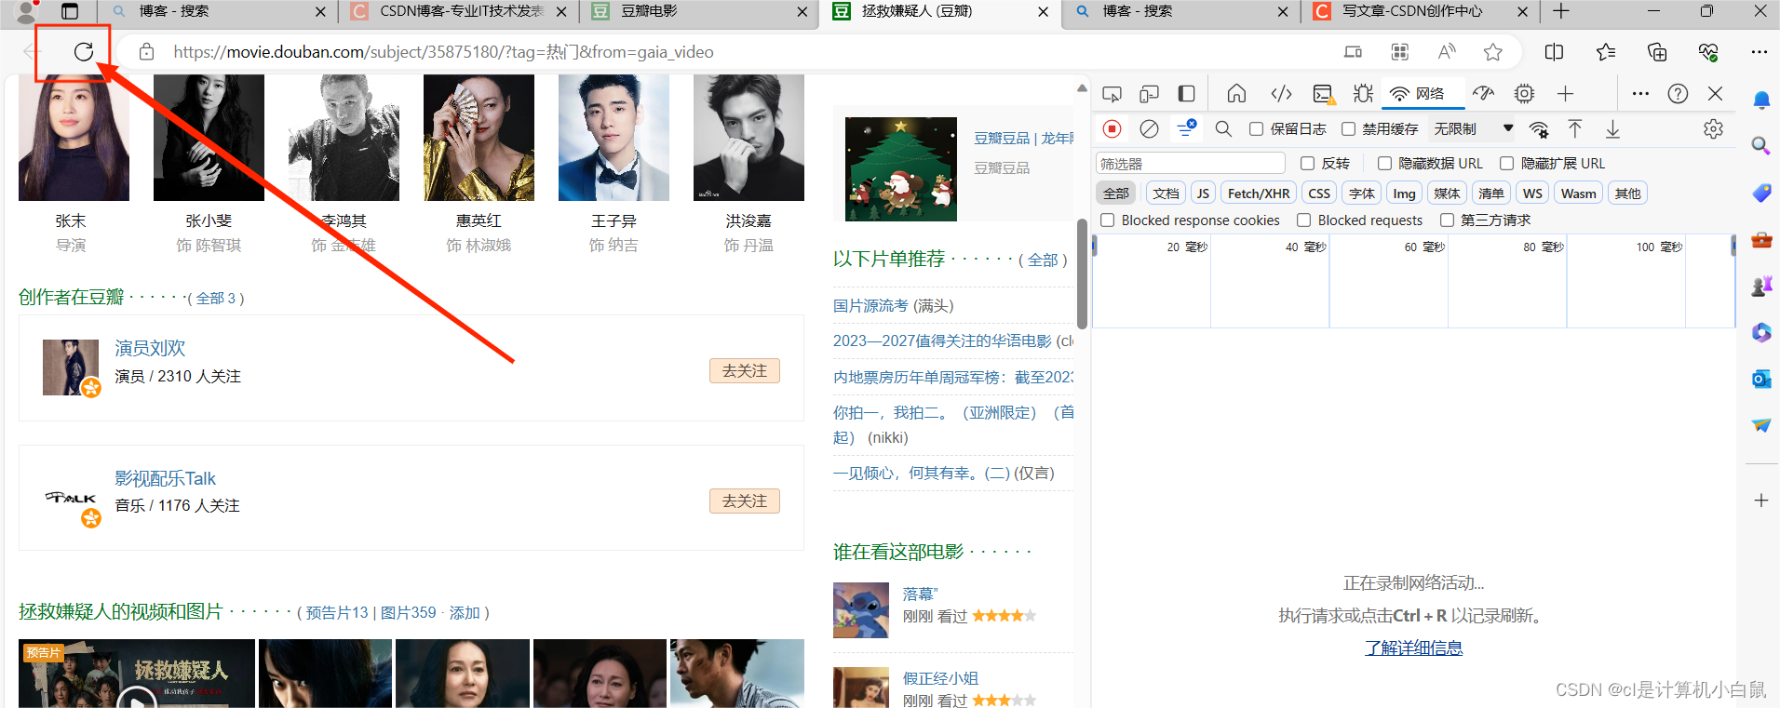1780x708 pixels.
Task: Open network conditions wifi gear icon
Action: click(x=1539, y=129)
